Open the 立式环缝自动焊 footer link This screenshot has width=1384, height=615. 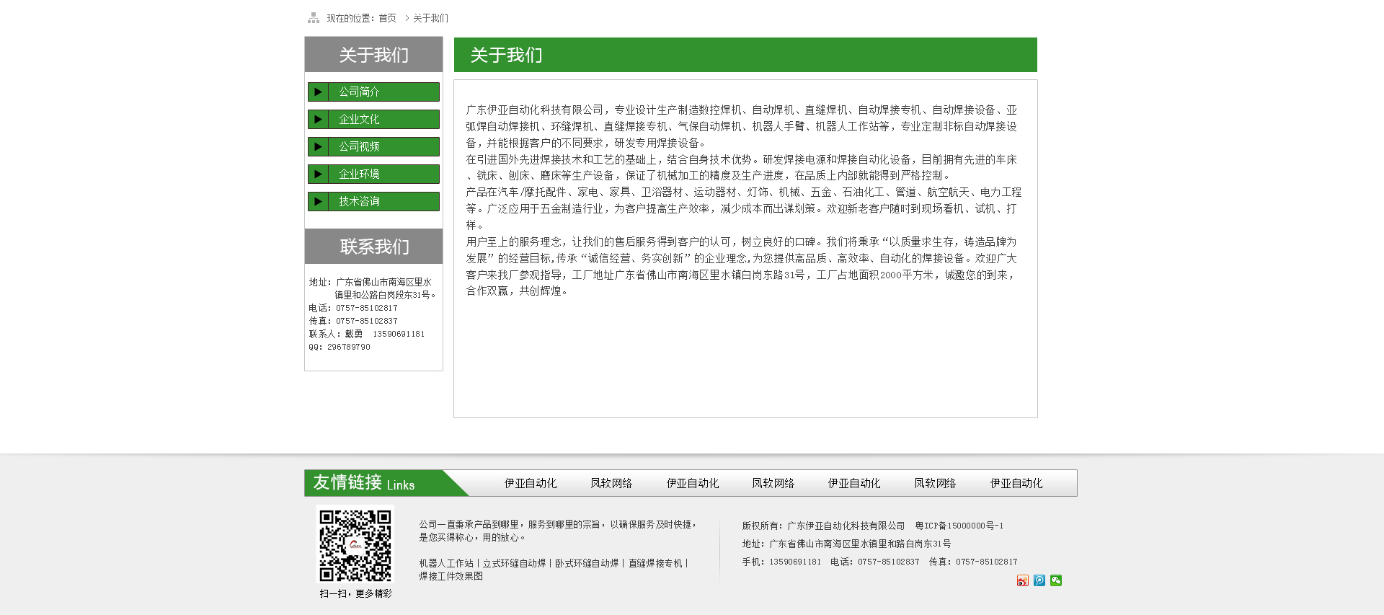tap(514, 564)
